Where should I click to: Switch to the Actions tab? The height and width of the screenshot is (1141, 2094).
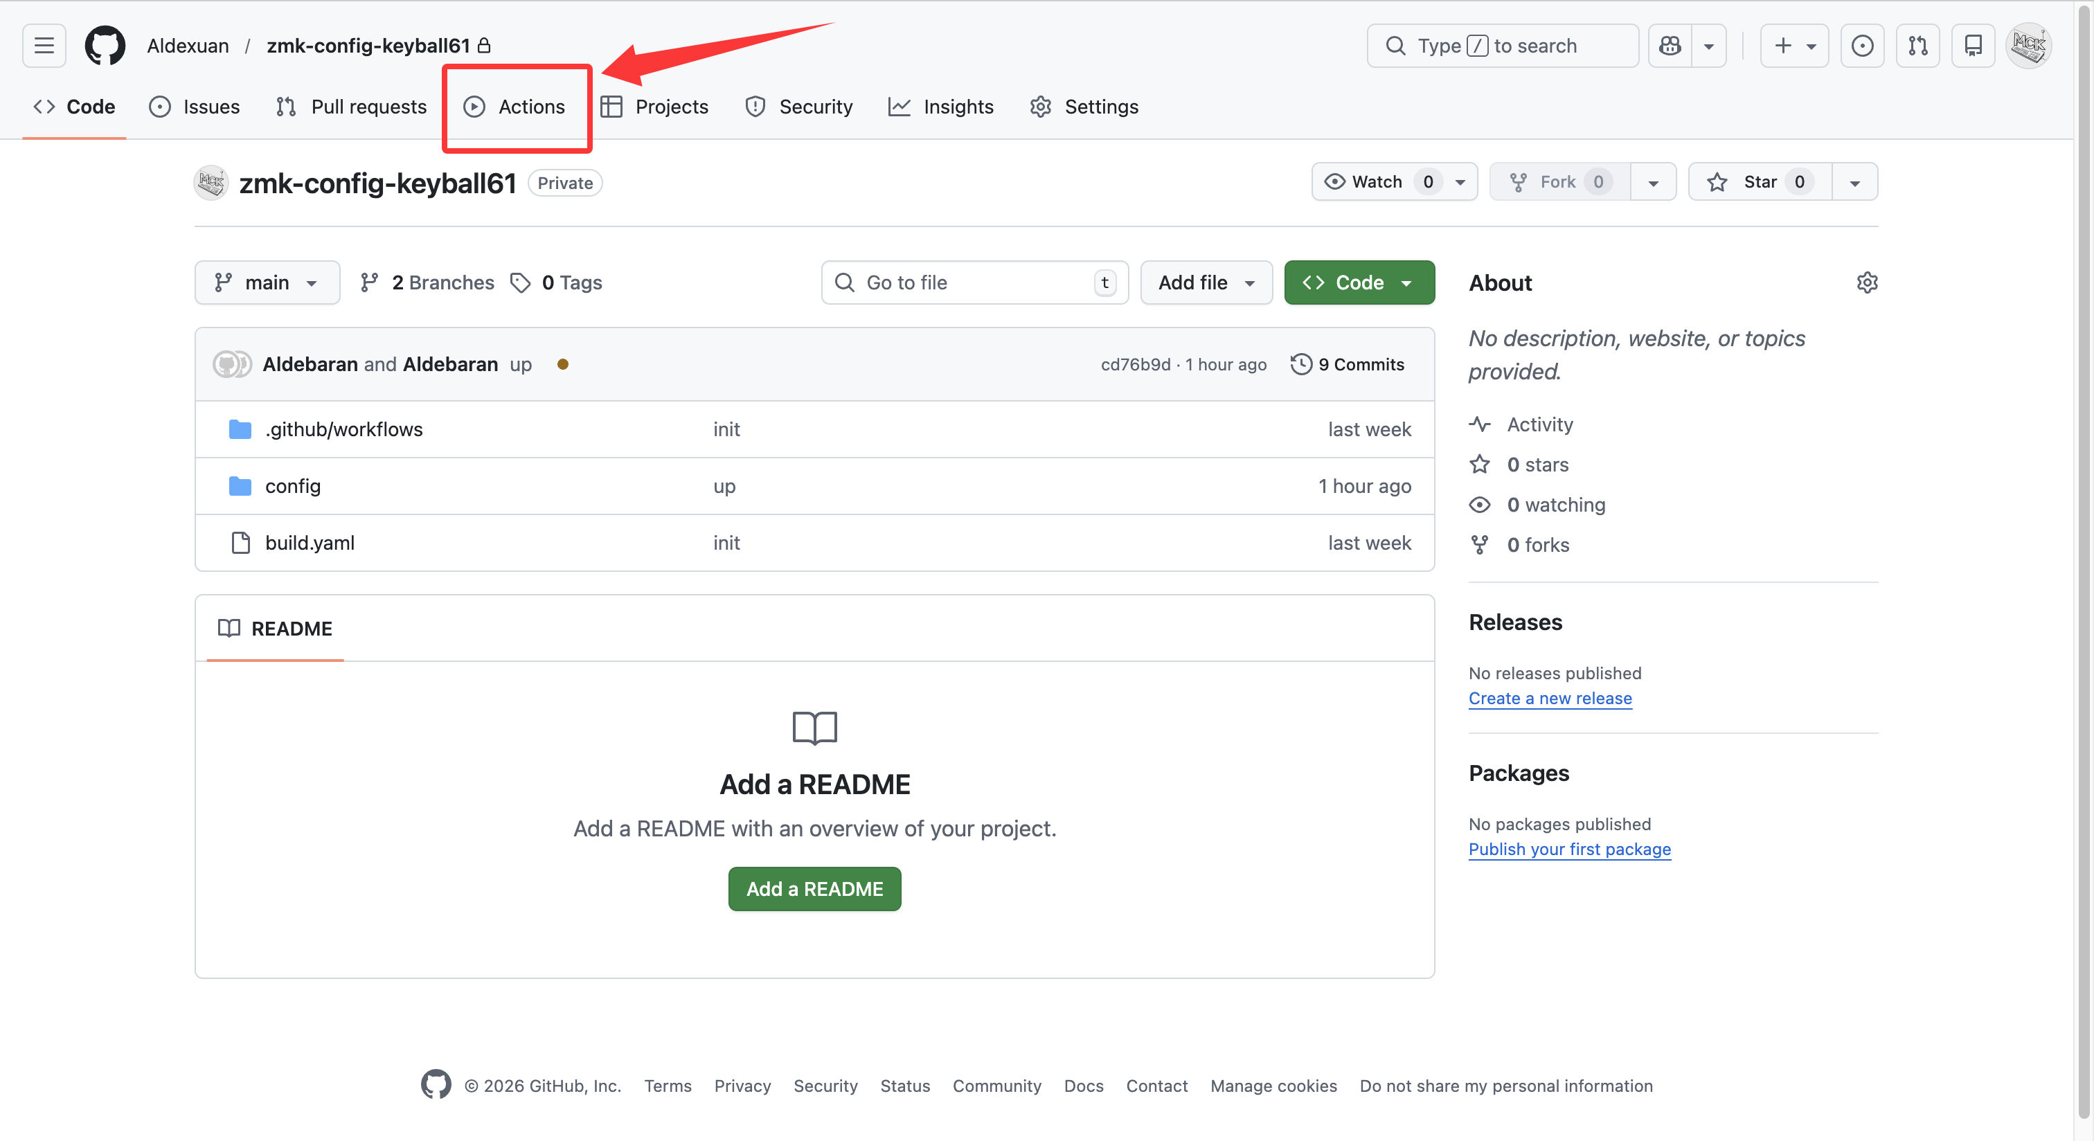click(515, 107)
